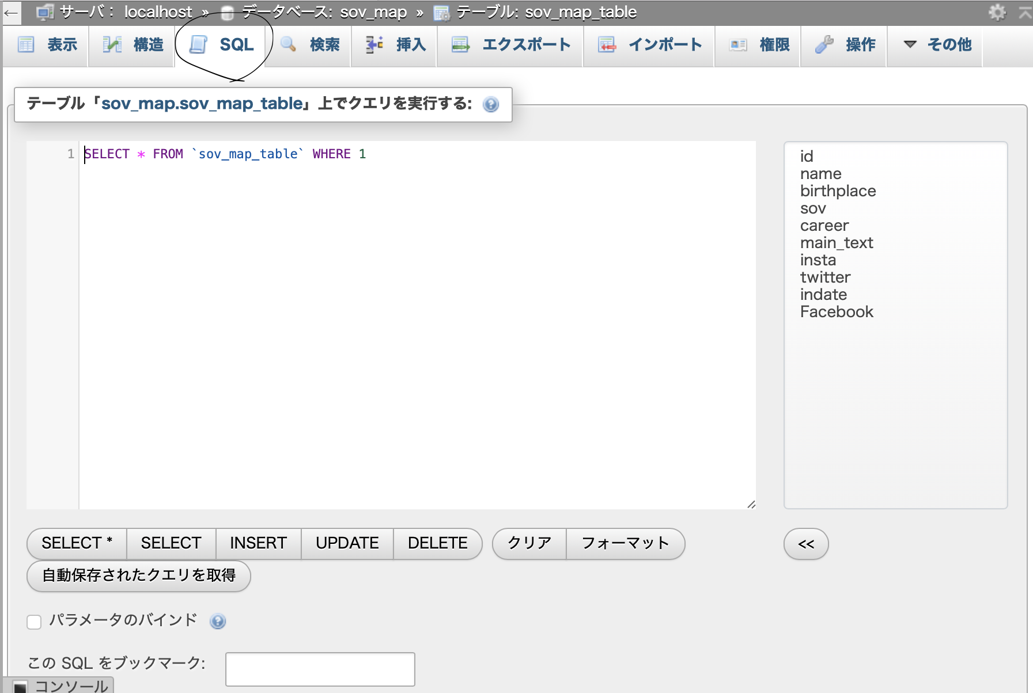Open the 挿入 (Insert) icon

(x=373, y=45)
